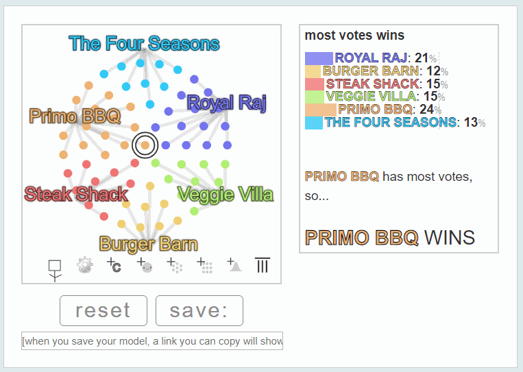This screenshot has width=523, height=372.
Task: Click the saved model link text field
Action: 152,340
